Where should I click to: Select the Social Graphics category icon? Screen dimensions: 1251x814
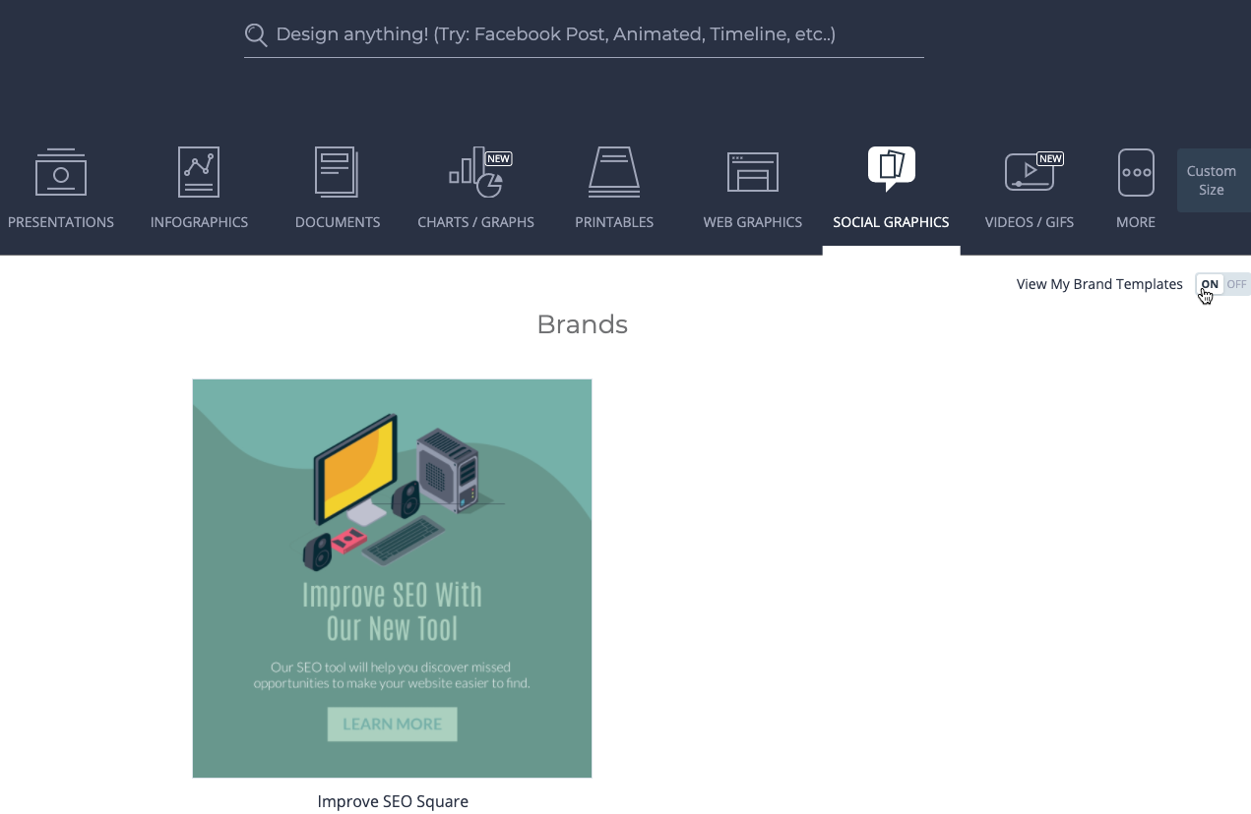[892, 169]
